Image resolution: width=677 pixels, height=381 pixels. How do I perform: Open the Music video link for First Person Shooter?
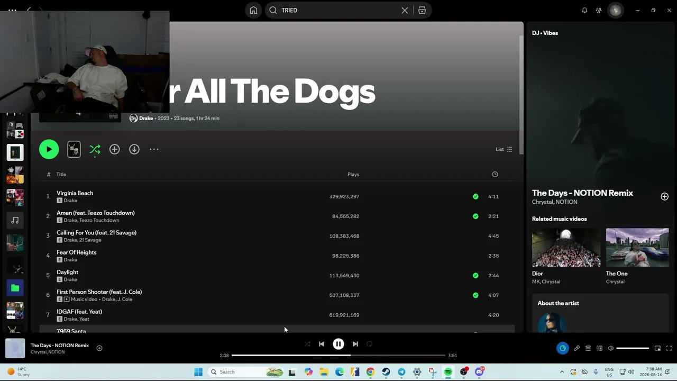pyautogui.click(x=85, y=299)
